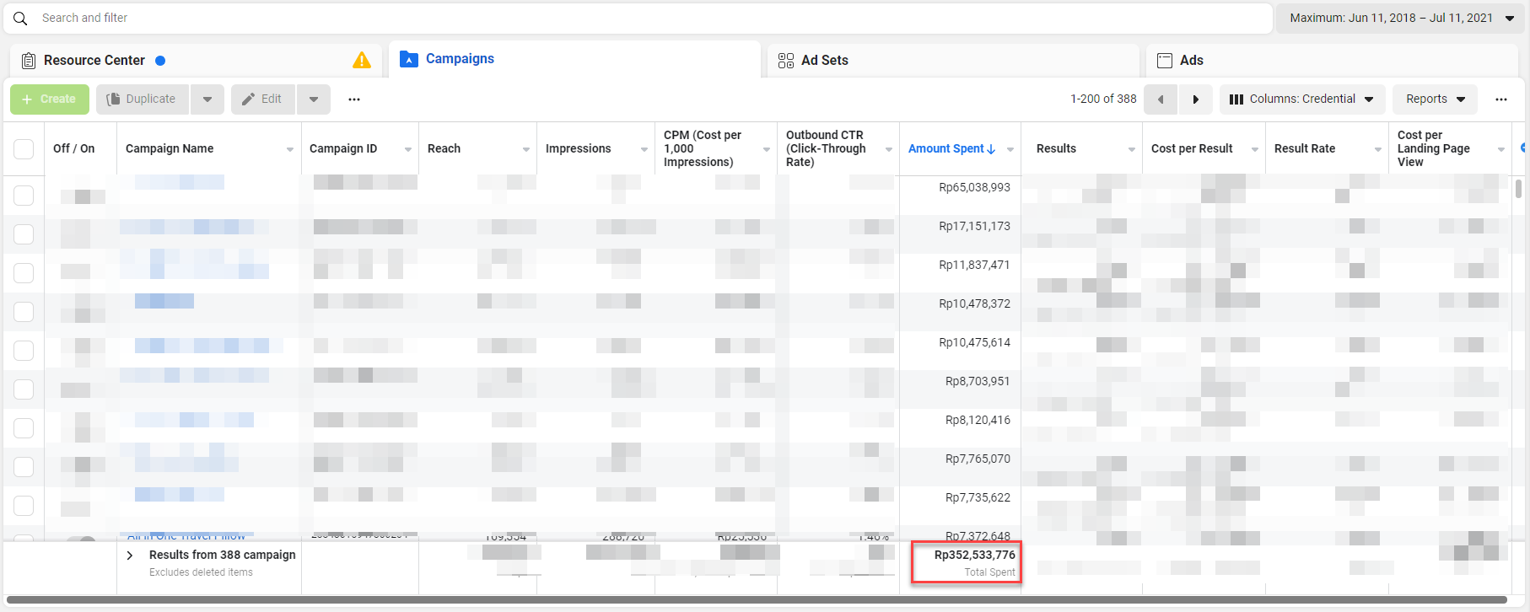This screenshot has height=612, width=1530.
Task: Click the green Create button
Action: [x=49, y=99]
